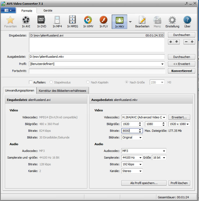The height and width of the screenshot is (201, 199).
Task: Move input file up with arrow
Action: (x=171, y=42)
